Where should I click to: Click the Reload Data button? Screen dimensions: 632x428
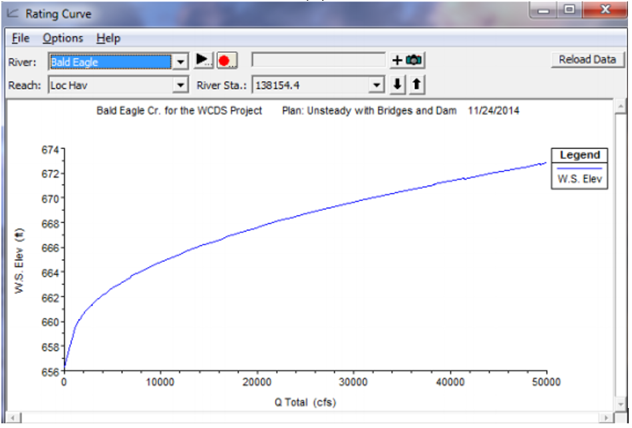point(587,59)
